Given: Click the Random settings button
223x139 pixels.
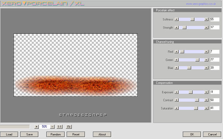Looking at the screenshot, I should [x=56, y=134].
